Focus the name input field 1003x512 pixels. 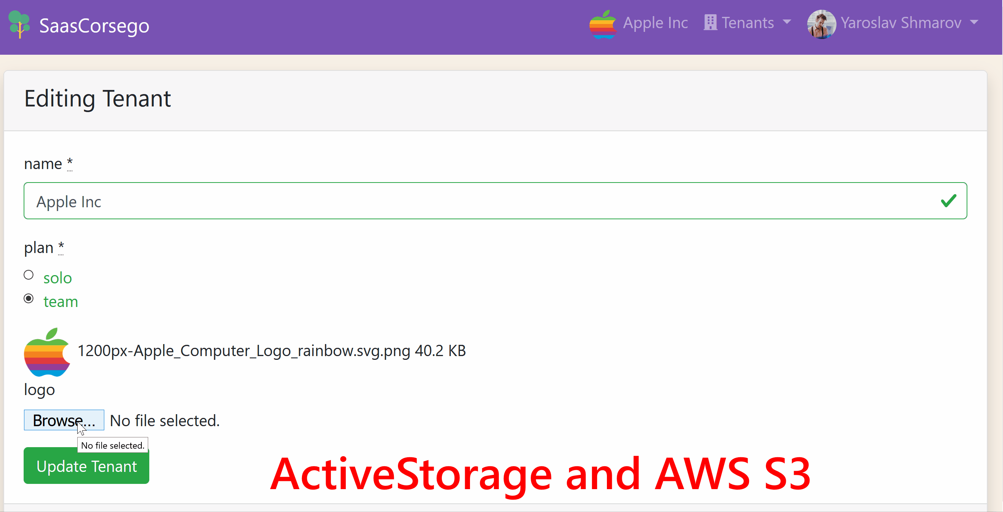[x=467, y=201]
